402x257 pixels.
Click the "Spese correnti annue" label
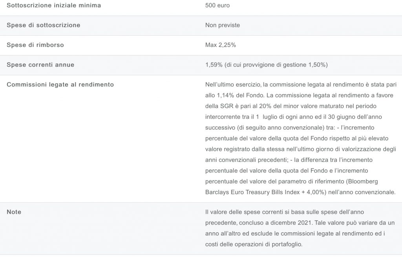(x=40, y=64)
